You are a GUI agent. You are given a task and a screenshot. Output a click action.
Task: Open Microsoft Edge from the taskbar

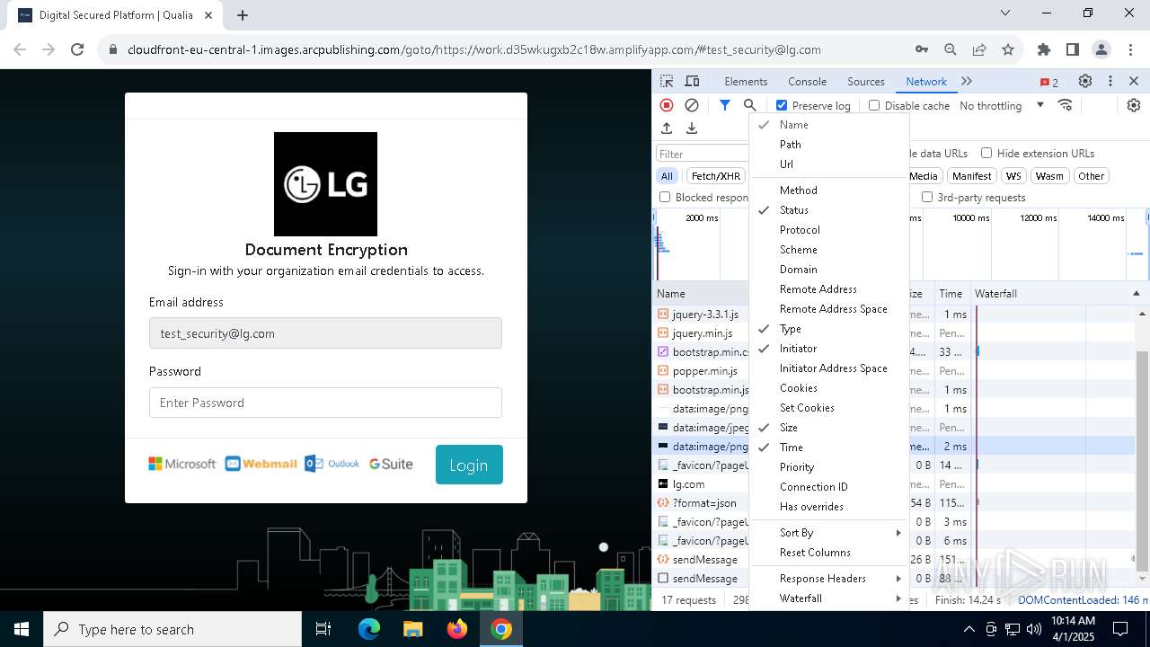tap(369, 629)
